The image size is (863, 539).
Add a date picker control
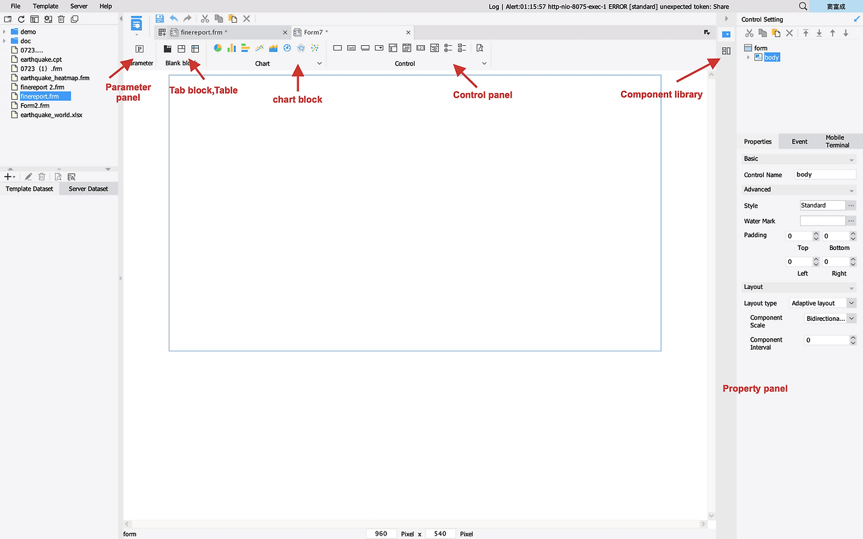point(407,48)
